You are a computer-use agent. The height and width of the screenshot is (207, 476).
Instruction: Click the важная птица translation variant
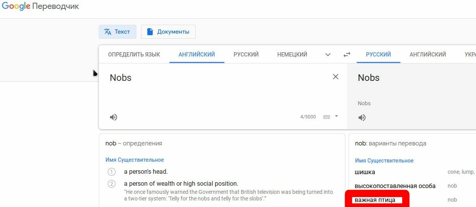[375, 200]
